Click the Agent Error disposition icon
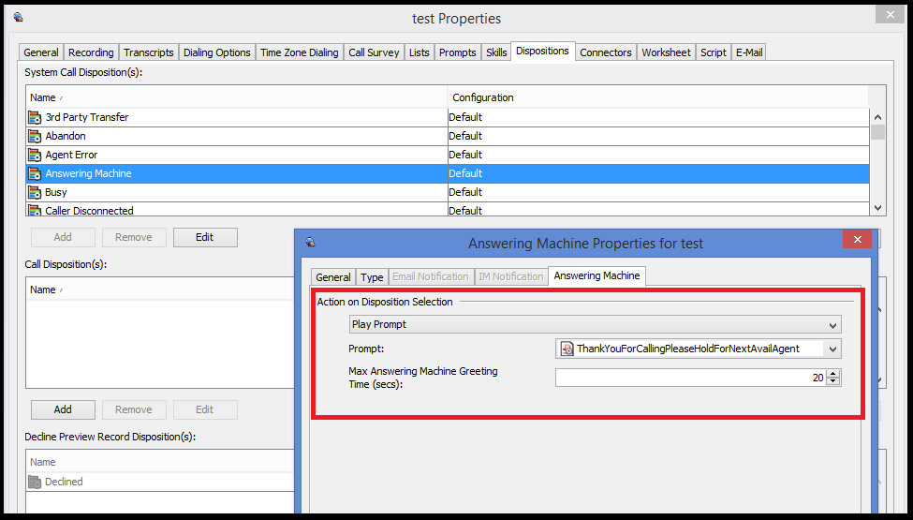This screenshot has height=520, width=913. click(35, 155)
